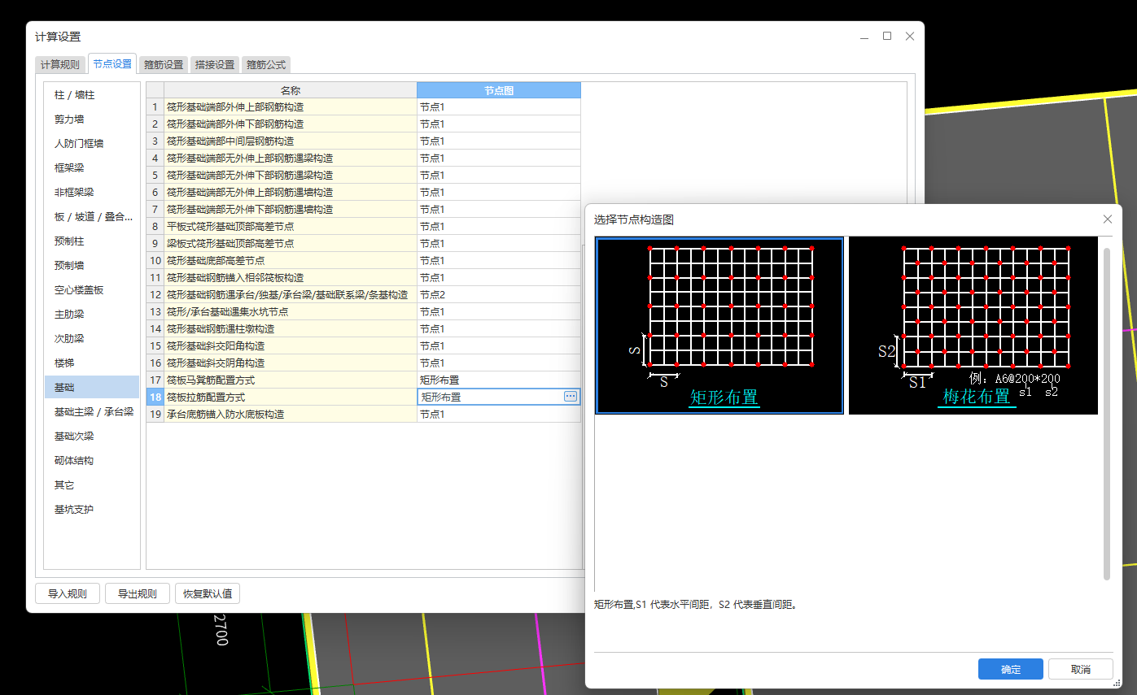Screen dimensions: 1137x695
Task: Click row 8 平板式筏形基础顶部高差节点
Action: (291, 227)
